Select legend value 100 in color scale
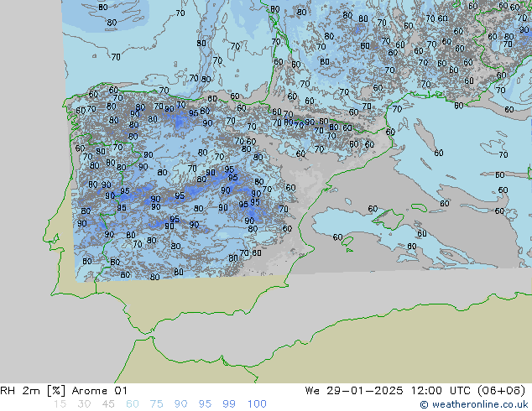The image size is (532, 411). pyautogui.click(x=257, y=404)
